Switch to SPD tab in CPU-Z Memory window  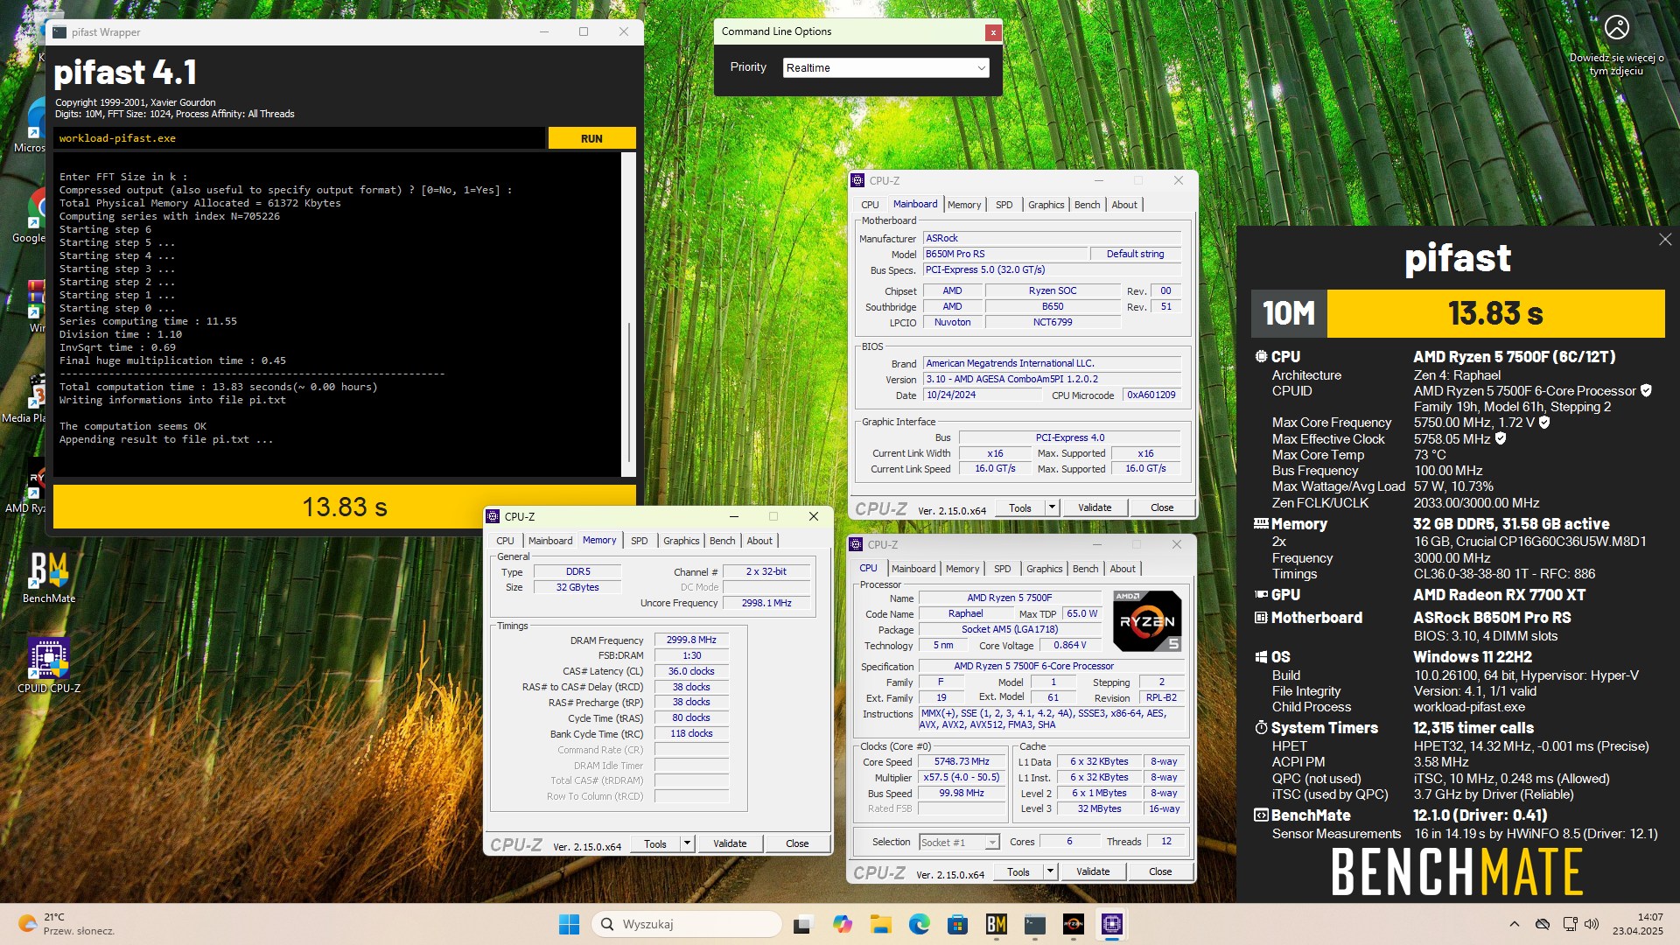pyautogui.click(x=640, y=541)
